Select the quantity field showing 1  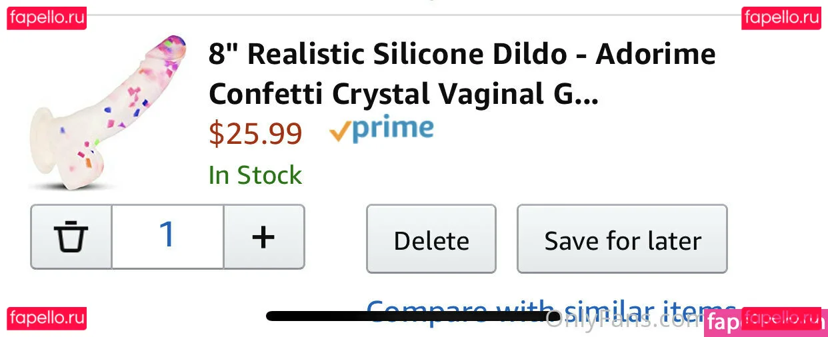point(167,237)
